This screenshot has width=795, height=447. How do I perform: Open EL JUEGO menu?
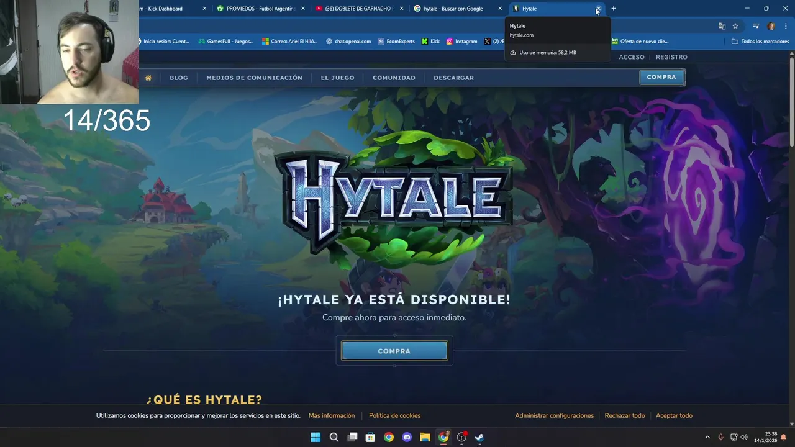[337, 78]
